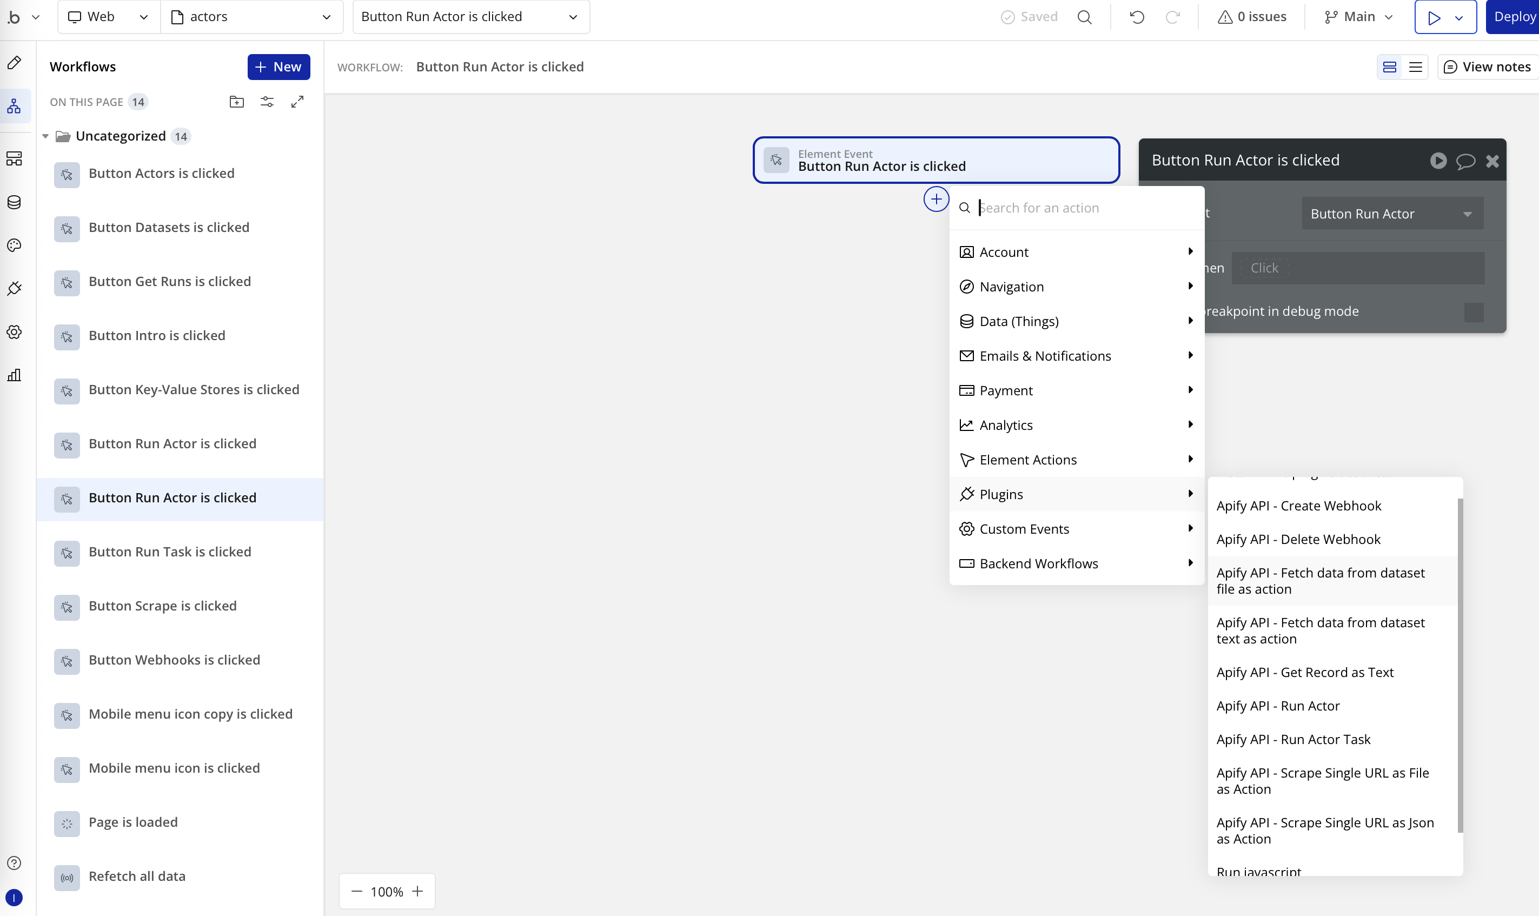Viewport: 1539px width, 916px height.
Task: Collapse the Uncategorized workflows folder
Action: pos(45,136)
